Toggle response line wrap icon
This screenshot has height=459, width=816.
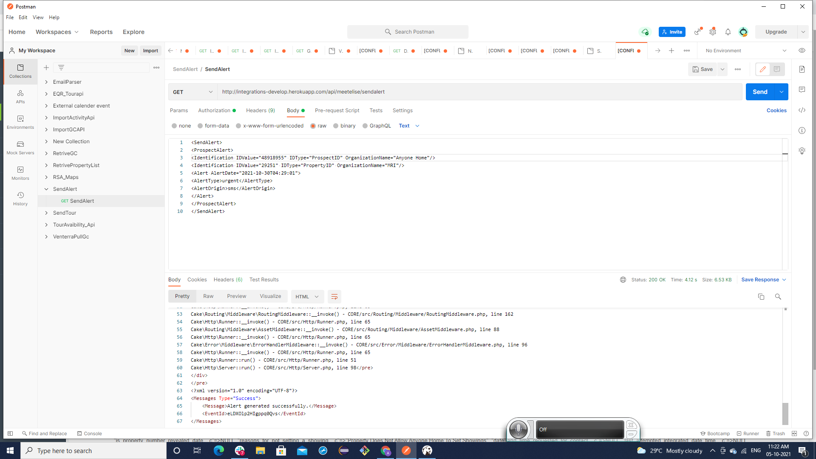(x=334, y=297)
